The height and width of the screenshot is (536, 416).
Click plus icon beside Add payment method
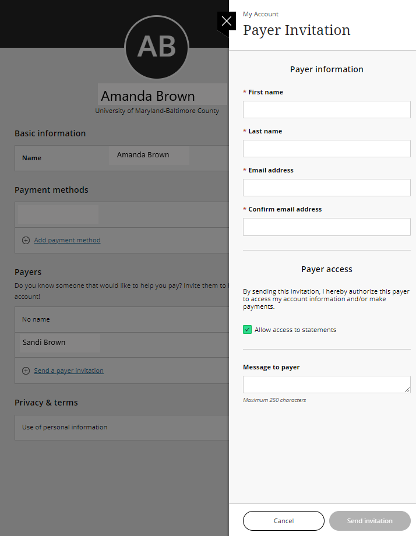pos(26,240)
